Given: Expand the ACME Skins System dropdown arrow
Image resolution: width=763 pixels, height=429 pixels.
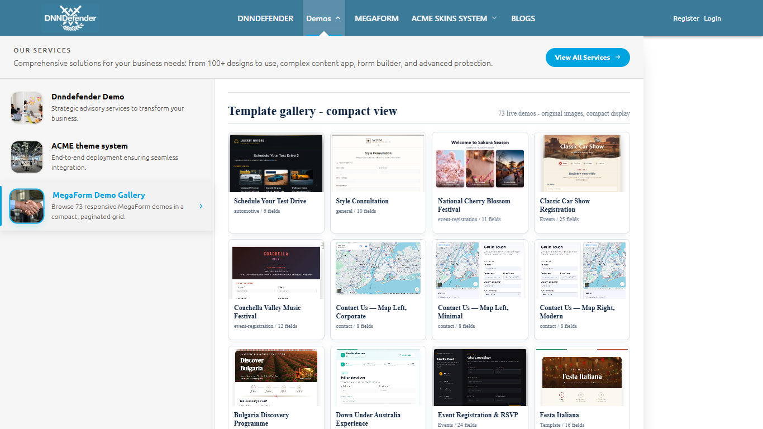Looking at the screenshot, I should (494, 18).
